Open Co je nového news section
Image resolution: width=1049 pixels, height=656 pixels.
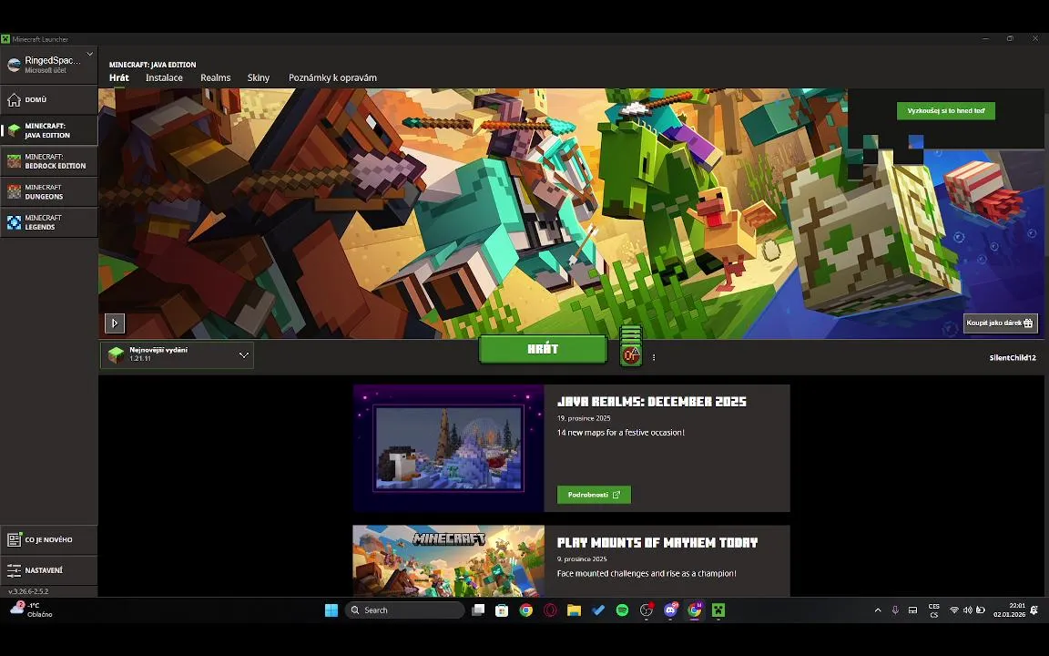49,539
